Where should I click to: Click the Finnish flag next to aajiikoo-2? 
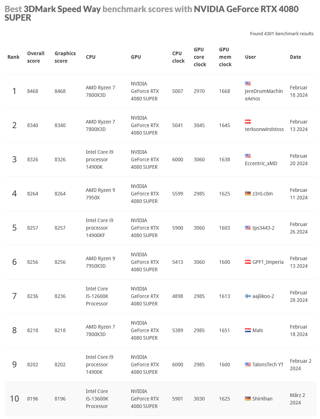[x=248, y=296]
